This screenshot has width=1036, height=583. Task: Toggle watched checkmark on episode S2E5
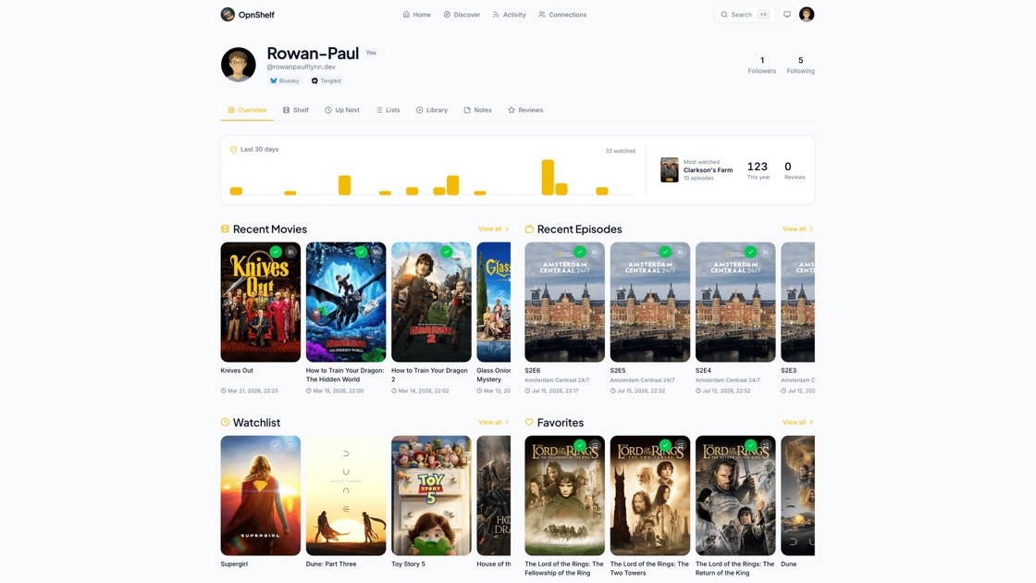665,252
